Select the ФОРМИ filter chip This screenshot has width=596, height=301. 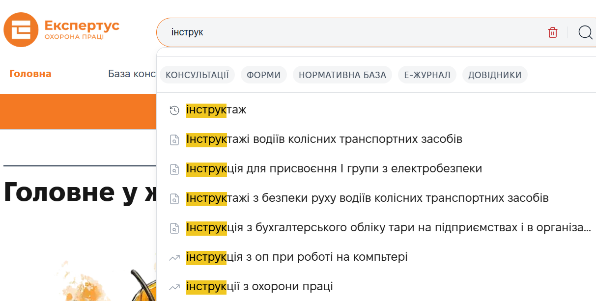264,75
